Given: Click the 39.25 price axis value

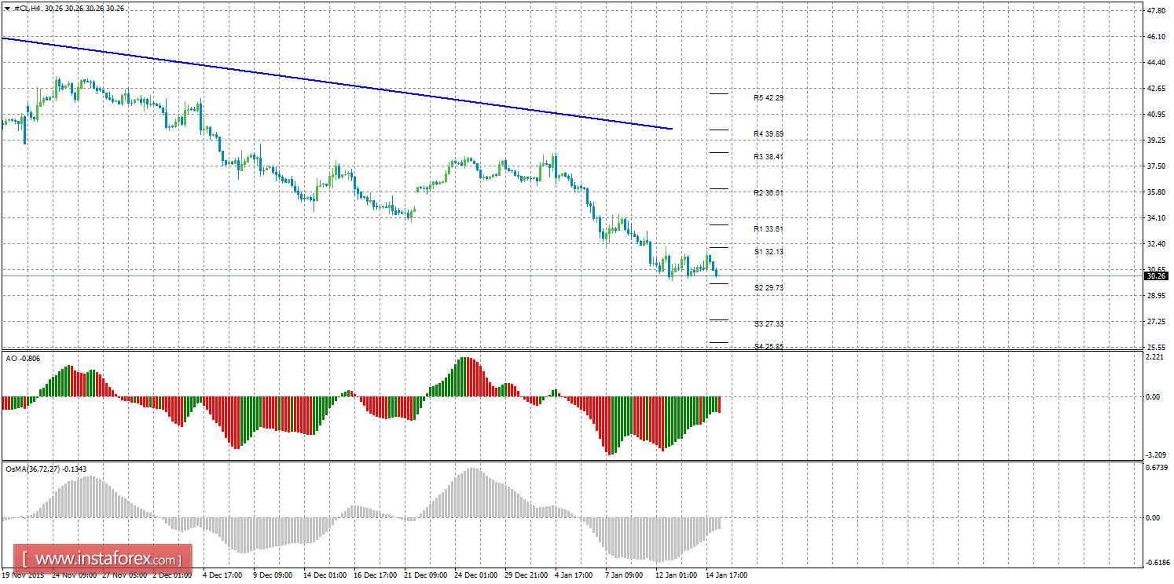Looking at the screenshot, I should point(1157,141).
